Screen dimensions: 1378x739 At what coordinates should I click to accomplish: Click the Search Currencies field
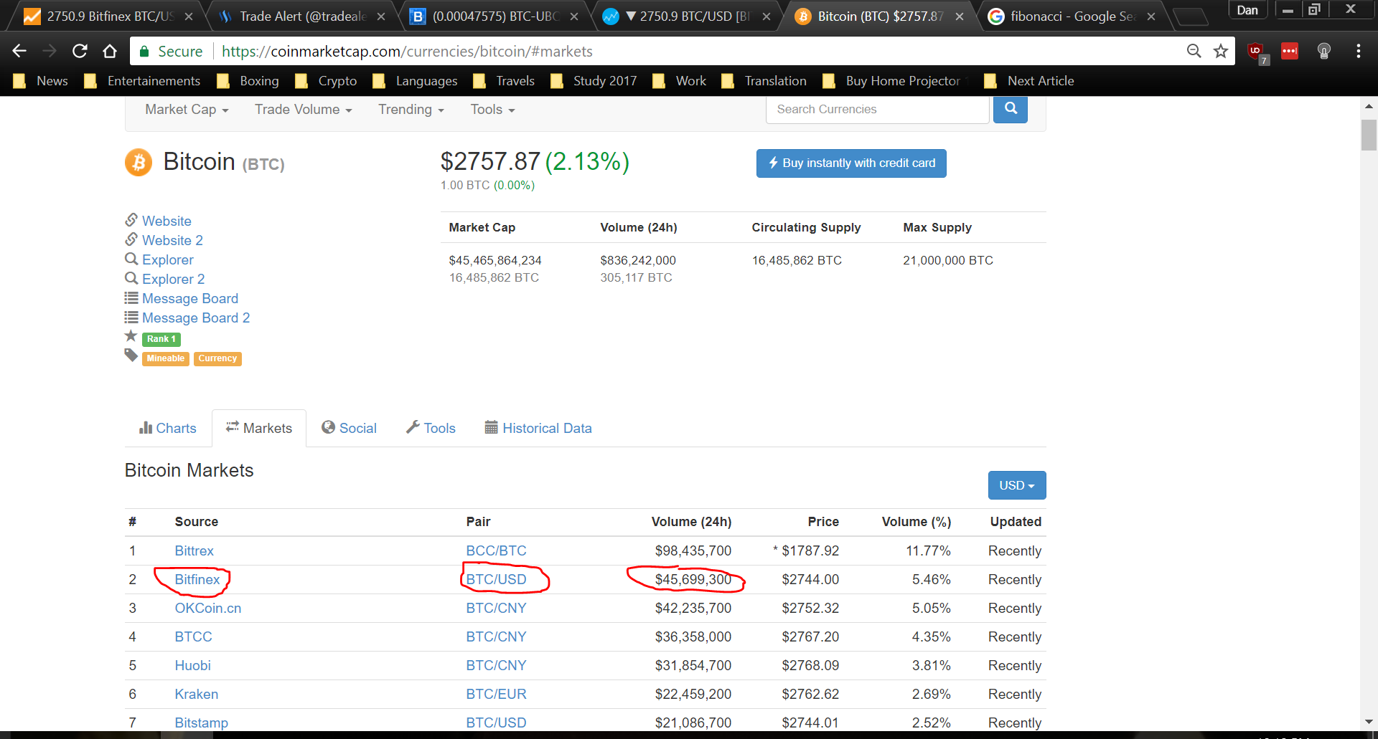[x=877, y=109]
